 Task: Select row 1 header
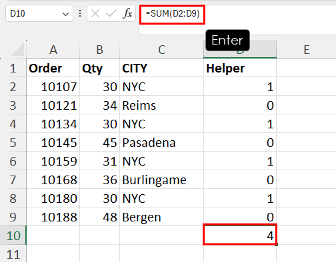[x=13, y=68]
